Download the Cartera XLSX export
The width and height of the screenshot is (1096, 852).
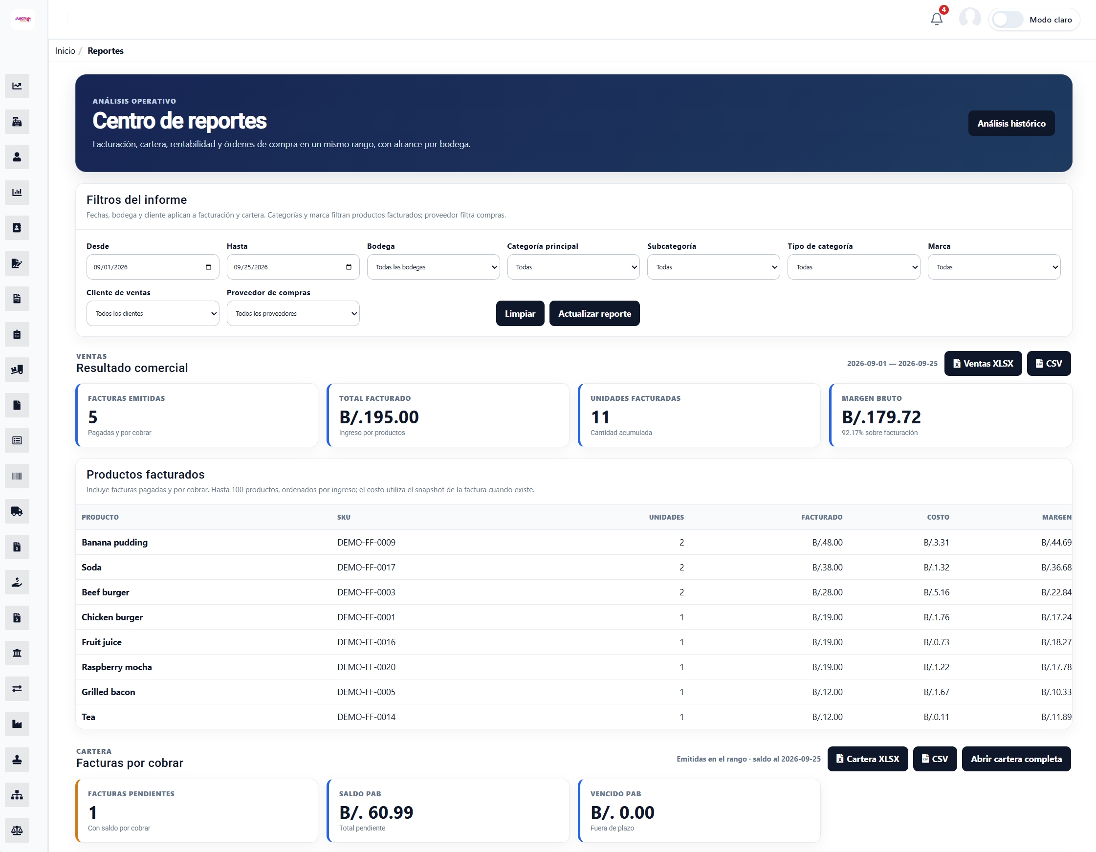(x=868, y=759)
